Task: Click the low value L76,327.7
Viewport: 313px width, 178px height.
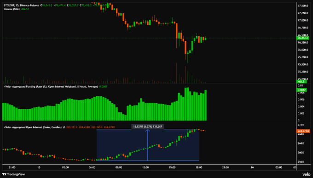Action: [73, 6]
